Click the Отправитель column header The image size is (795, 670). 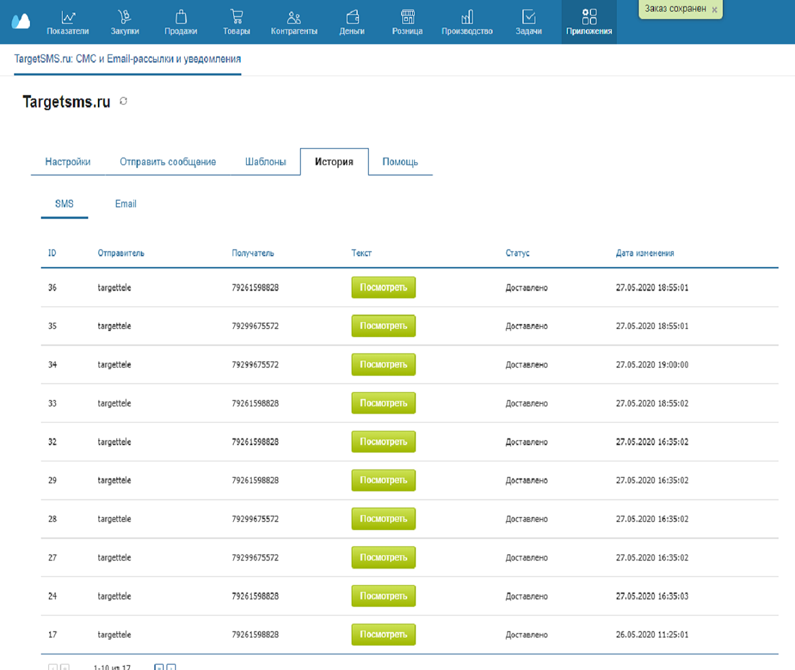(120, 253)
